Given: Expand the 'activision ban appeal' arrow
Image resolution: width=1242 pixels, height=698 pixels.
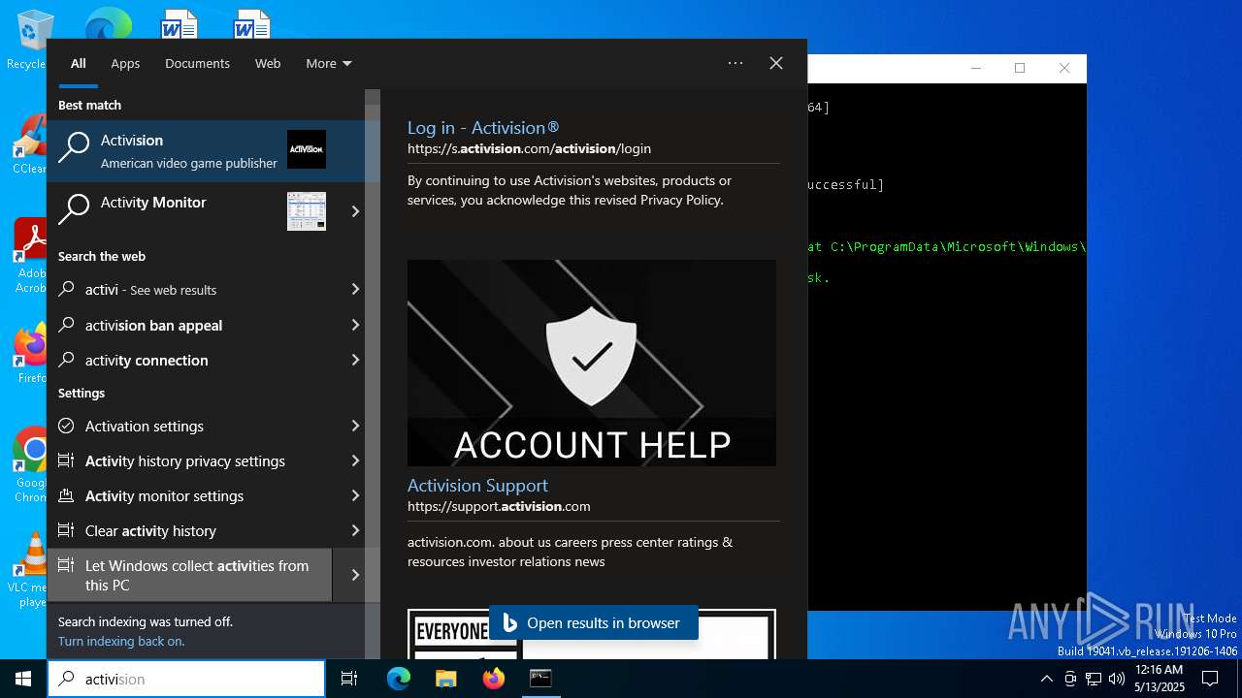Looking at the screenshot, I should click(355, 325).
